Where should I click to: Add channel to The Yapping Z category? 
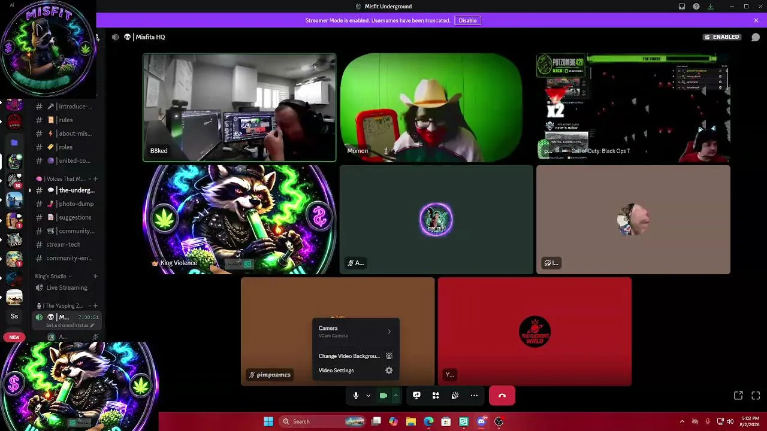[x=95, y=306]
